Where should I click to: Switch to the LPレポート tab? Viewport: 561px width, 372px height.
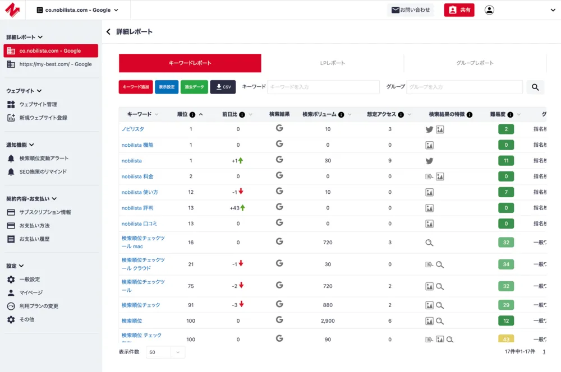[x=332, y=63]
